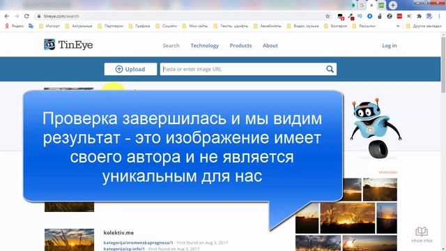446x251 pixels.
Task: Open the red square extension icon
Action: click(399, 16)
